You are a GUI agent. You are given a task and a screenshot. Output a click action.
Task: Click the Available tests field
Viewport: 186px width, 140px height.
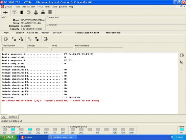99,49
